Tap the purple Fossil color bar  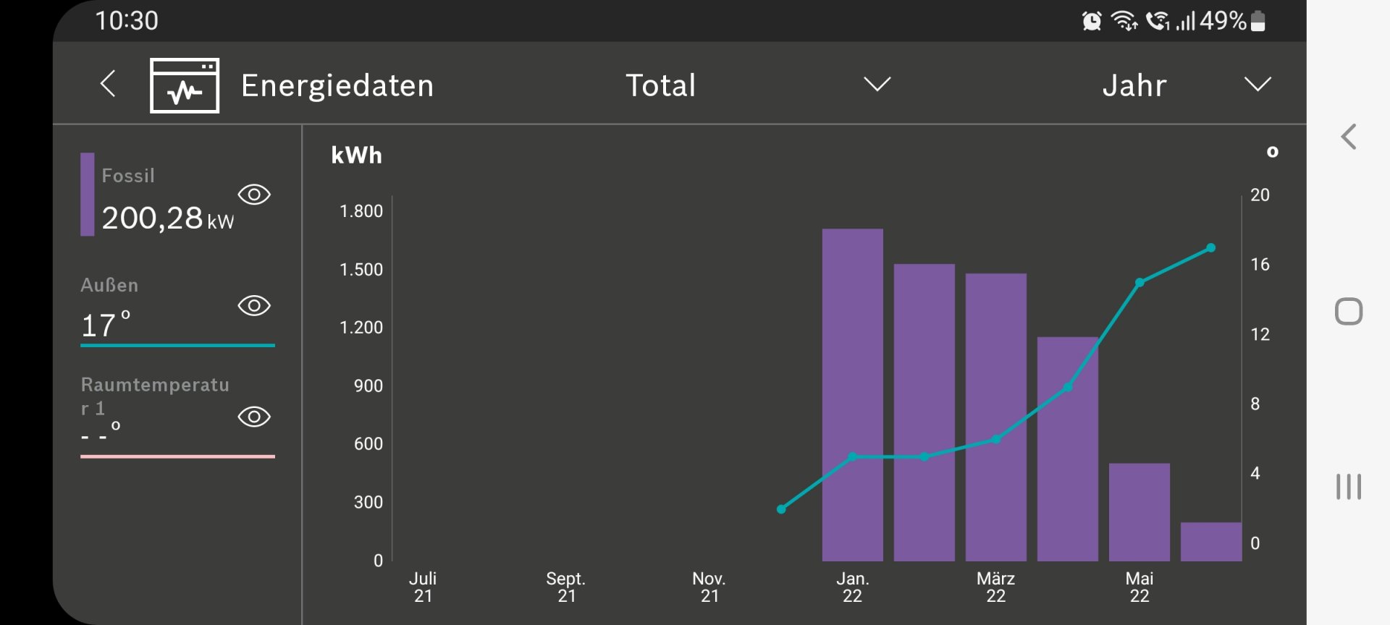point(88,194)
